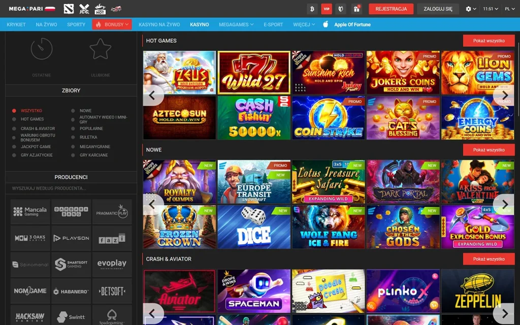Select the Betsoft provider

112,291
